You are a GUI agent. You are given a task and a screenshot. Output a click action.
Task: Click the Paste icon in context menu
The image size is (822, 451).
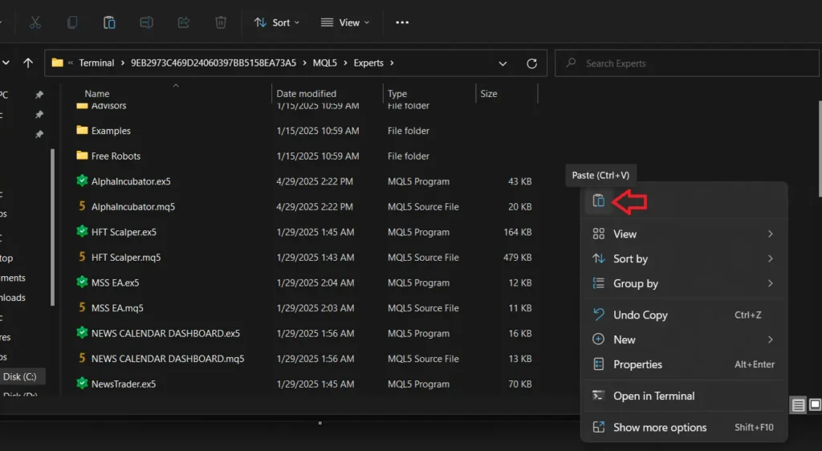[x=598, y=201]
